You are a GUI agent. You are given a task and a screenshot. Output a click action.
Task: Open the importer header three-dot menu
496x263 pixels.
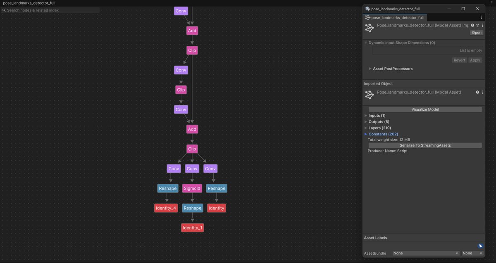482,25
